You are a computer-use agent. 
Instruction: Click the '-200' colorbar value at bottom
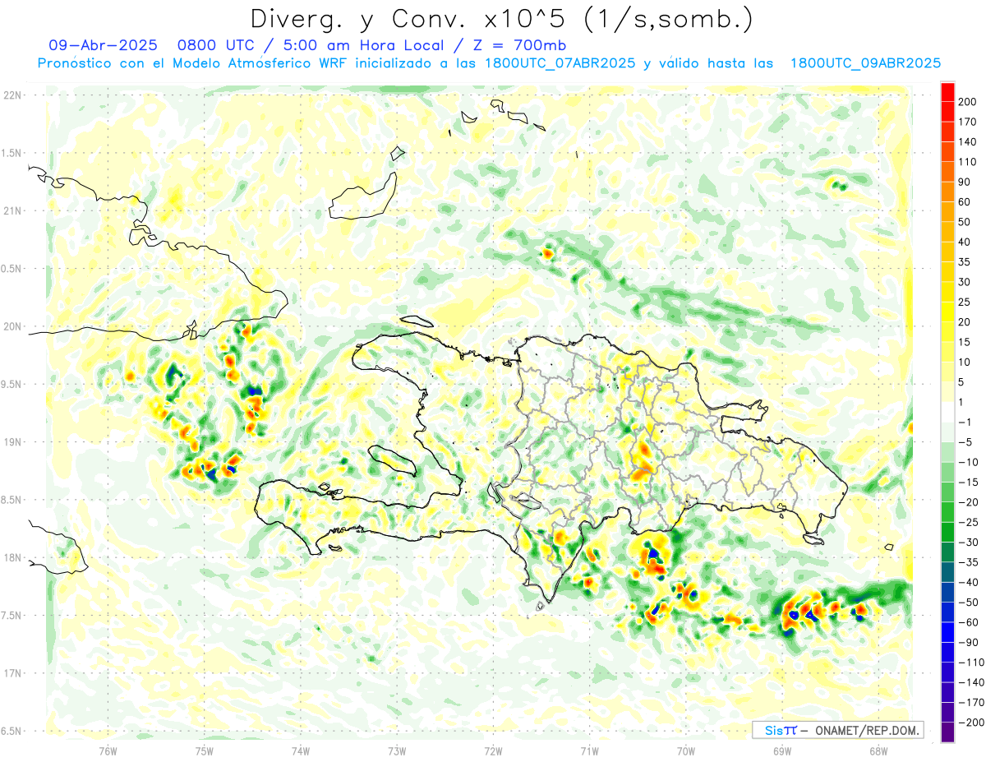pos(970,723)
